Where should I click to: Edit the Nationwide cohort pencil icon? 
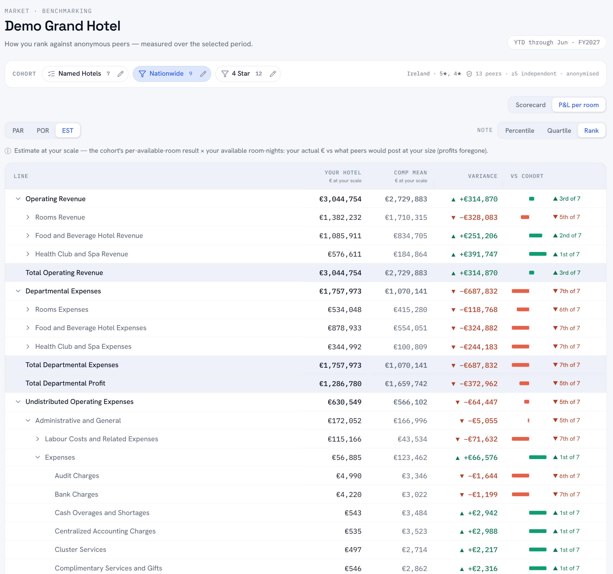[203, 74]
